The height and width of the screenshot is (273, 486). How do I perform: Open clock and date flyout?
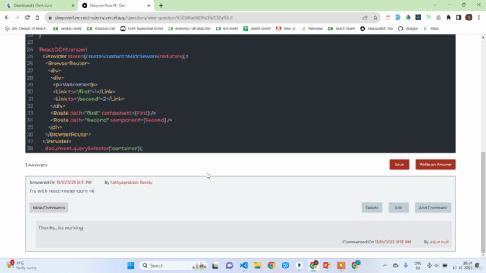coord(462,265)
